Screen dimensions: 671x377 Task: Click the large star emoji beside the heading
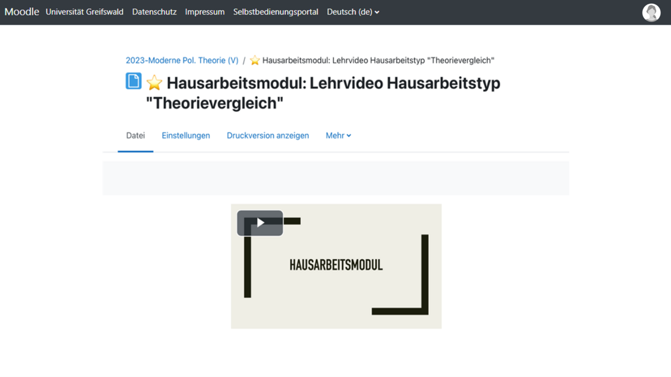pos(154,83)
